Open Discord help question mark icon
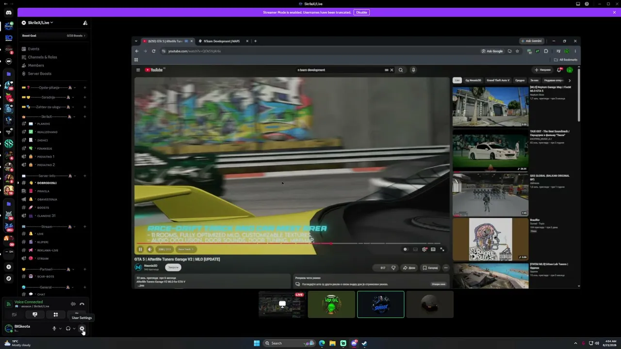 (587, 4)
